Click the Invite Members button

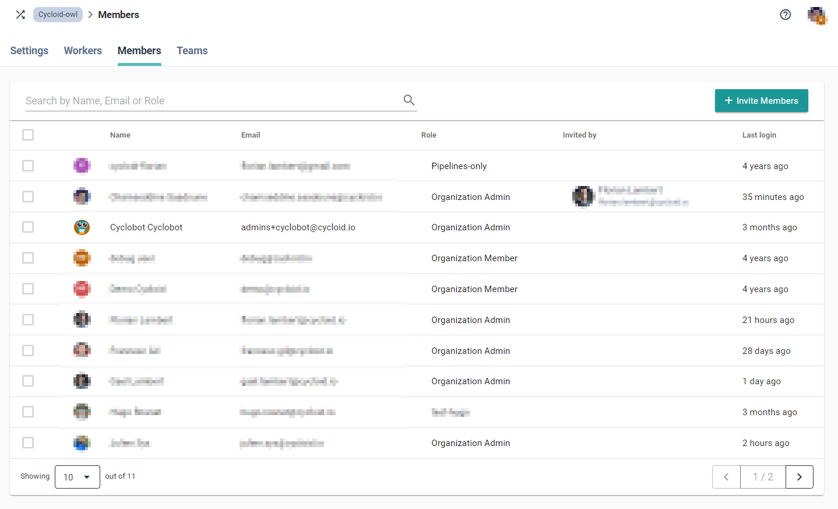pyautogui.click(x=761, y=100)
